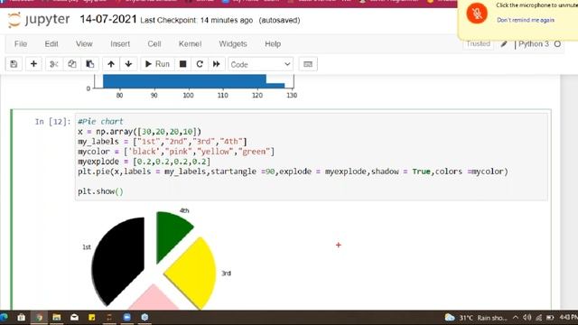
Task: Open the Kernel menu
Action: pyautogui.click(x=190, y=44)
